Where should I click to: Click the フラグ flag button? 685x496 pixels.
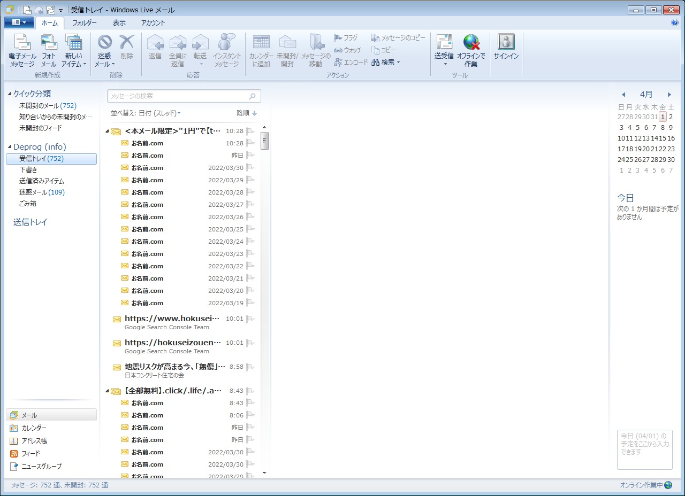pos(346,38)
